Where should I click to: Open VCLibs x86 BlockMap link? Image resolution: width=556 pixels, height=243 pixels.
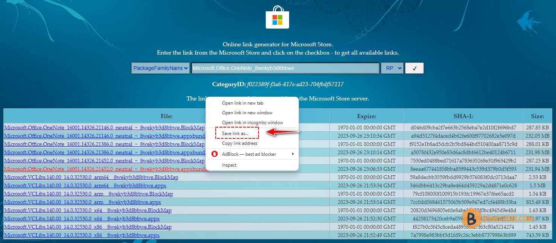88,227
